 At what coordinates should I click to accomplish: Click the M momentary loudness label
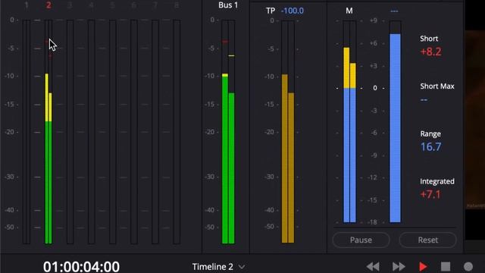pyautogui.click(x=349, y=11)
